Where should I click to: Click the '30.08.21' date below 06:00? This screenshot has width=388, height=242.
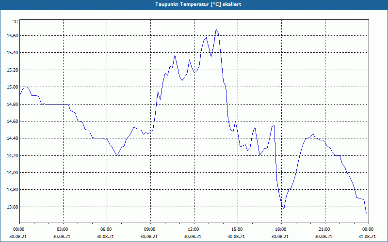(x=105, y=236)
